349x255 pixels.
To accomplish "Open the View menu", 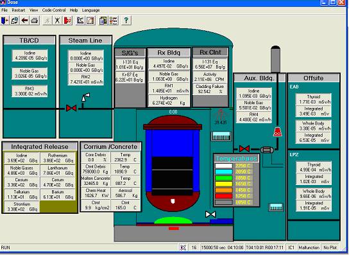I will point(33,10).
